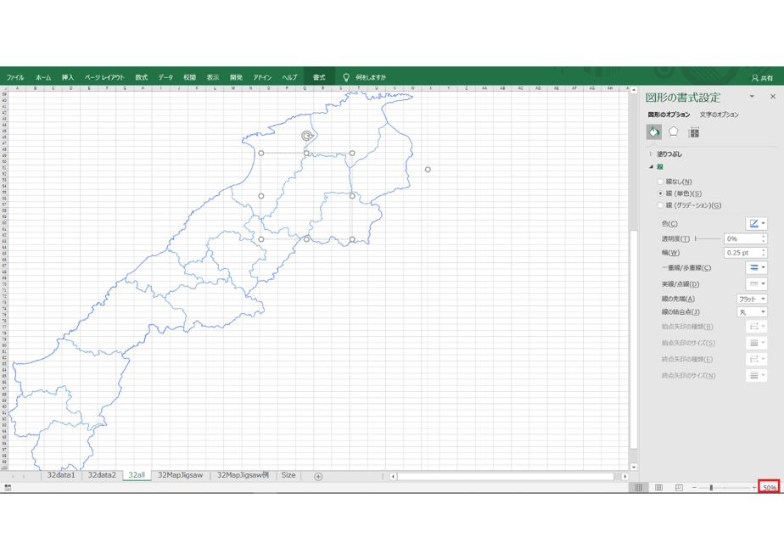This screenshot has height=560, width=784.
Task: Click the 透明度 0% value field
Action: tap(742, 239)
